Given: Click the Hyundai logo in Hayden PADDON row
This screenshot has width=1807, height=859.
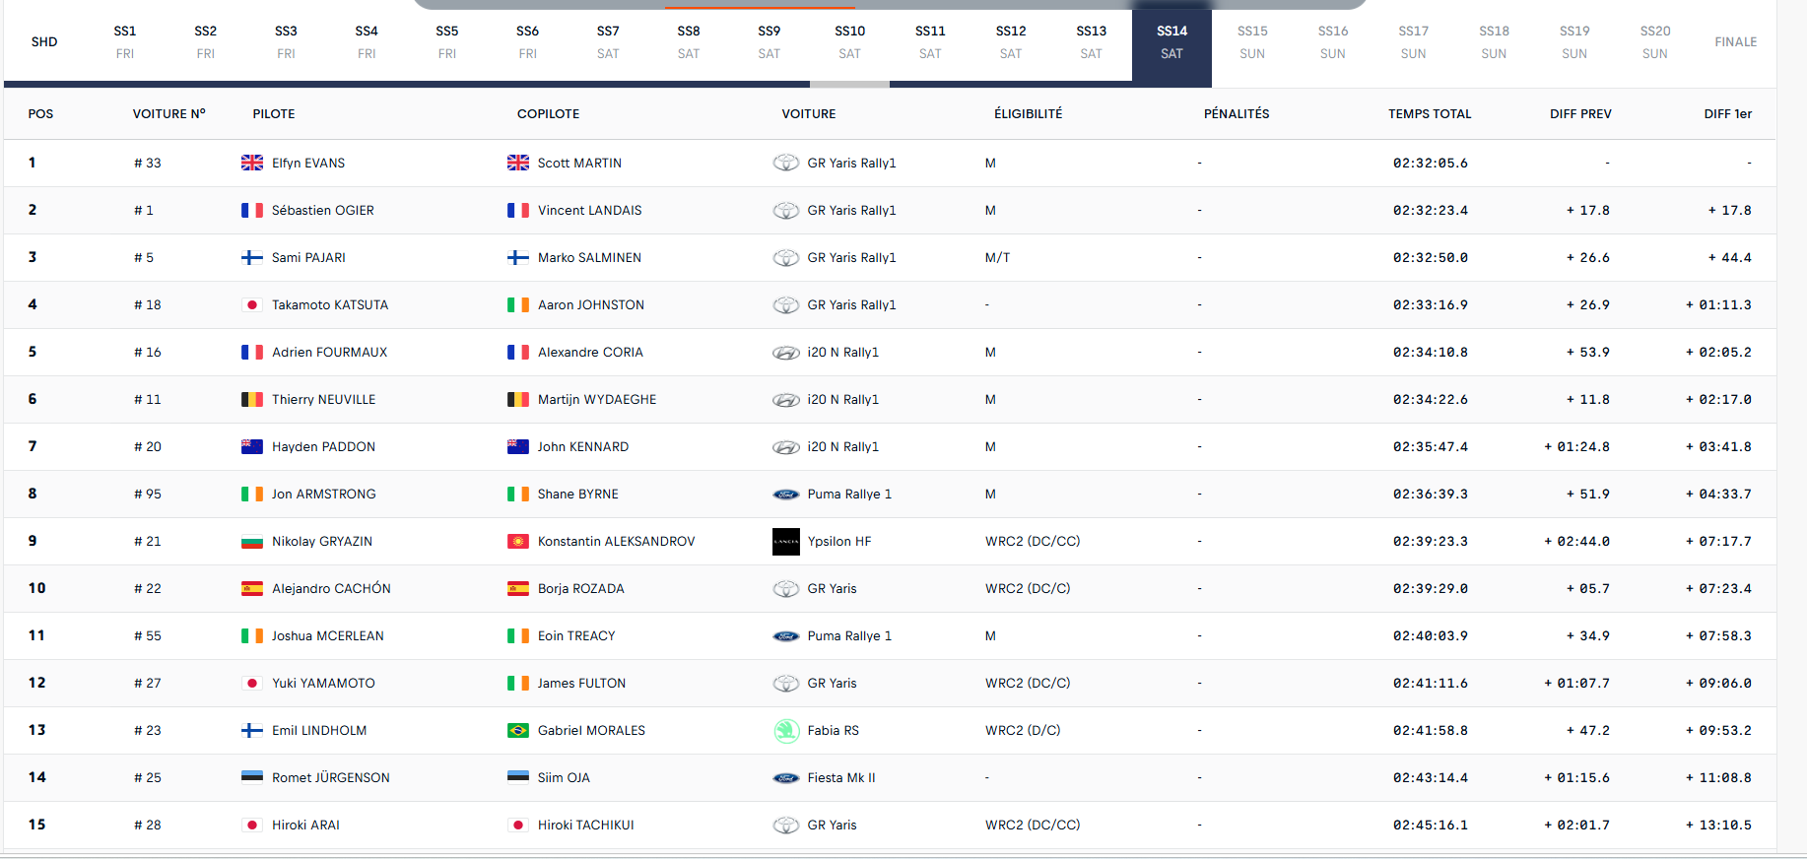Looking at the screenshot, I should point(786,446).
